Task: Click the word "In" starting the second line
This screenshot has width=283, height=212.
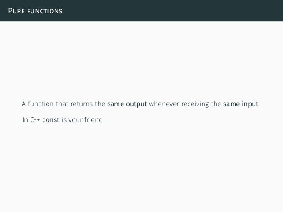Action: coord(25,119)
